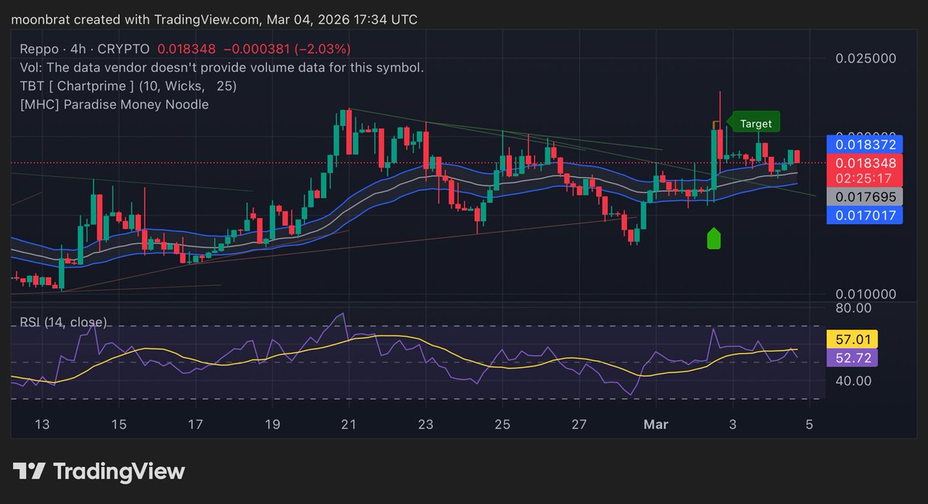Click the blue 0.017017 lower band price tag
Viewport: 928px width, 504px height.
tap(864, 215)
